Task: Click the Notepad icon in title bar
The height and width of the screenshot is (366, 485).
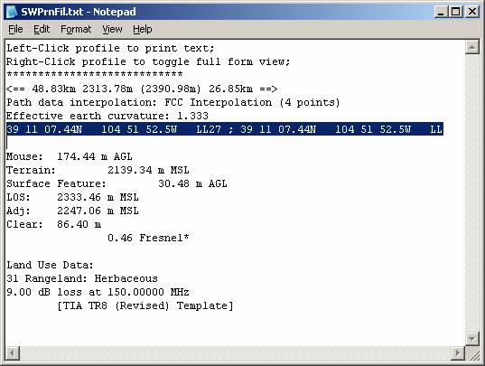Action: pyautogui.click(x=12, y=12)
